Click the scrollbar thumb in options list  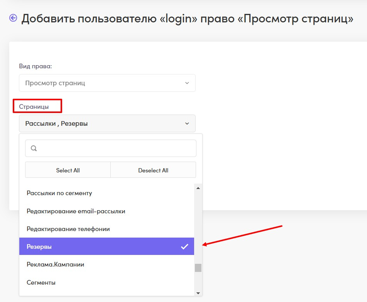pyautogui.click(x=198, y=268)
